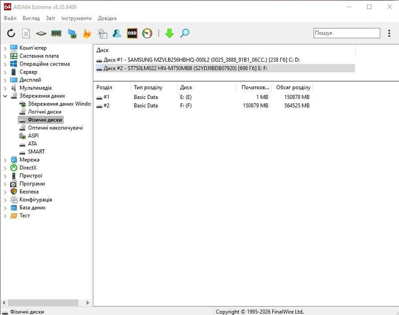Open the preferences checklist toolbar icon
399x315 pixels.
(102, 33)
